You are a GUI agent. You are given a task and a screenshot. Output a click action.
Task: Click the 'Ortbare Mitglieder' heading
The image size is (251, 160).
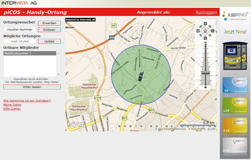click(21, 47)
